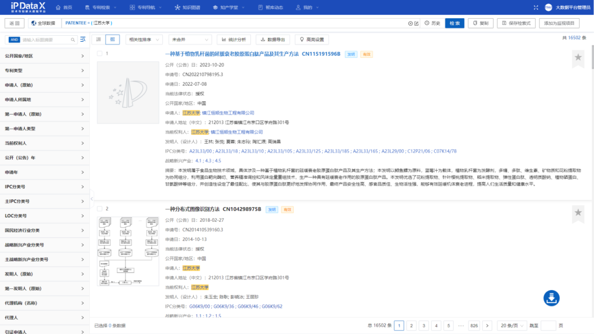Image resolution: width=594 pixels, height=334 pixels.
Task: Click the 历史 history button
Action: point(432,23)
